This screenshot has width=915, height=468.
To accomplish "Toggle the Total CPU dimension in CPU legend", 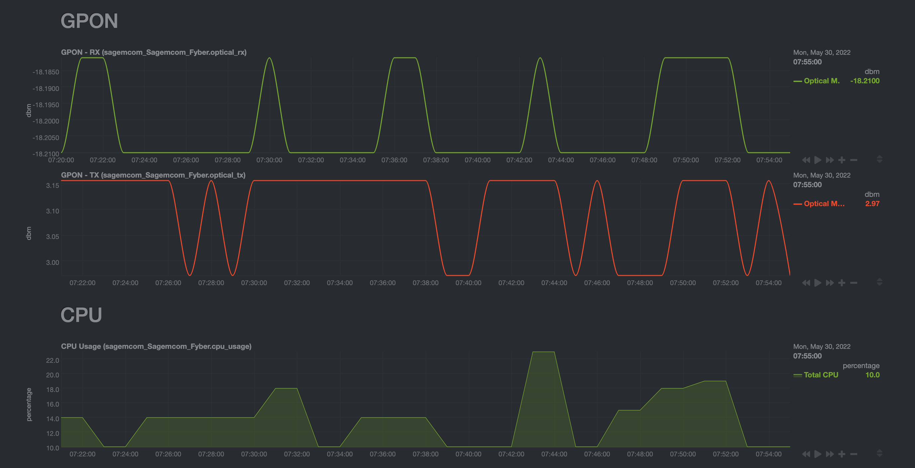I will pyautogui.click(x=821, y=375).
